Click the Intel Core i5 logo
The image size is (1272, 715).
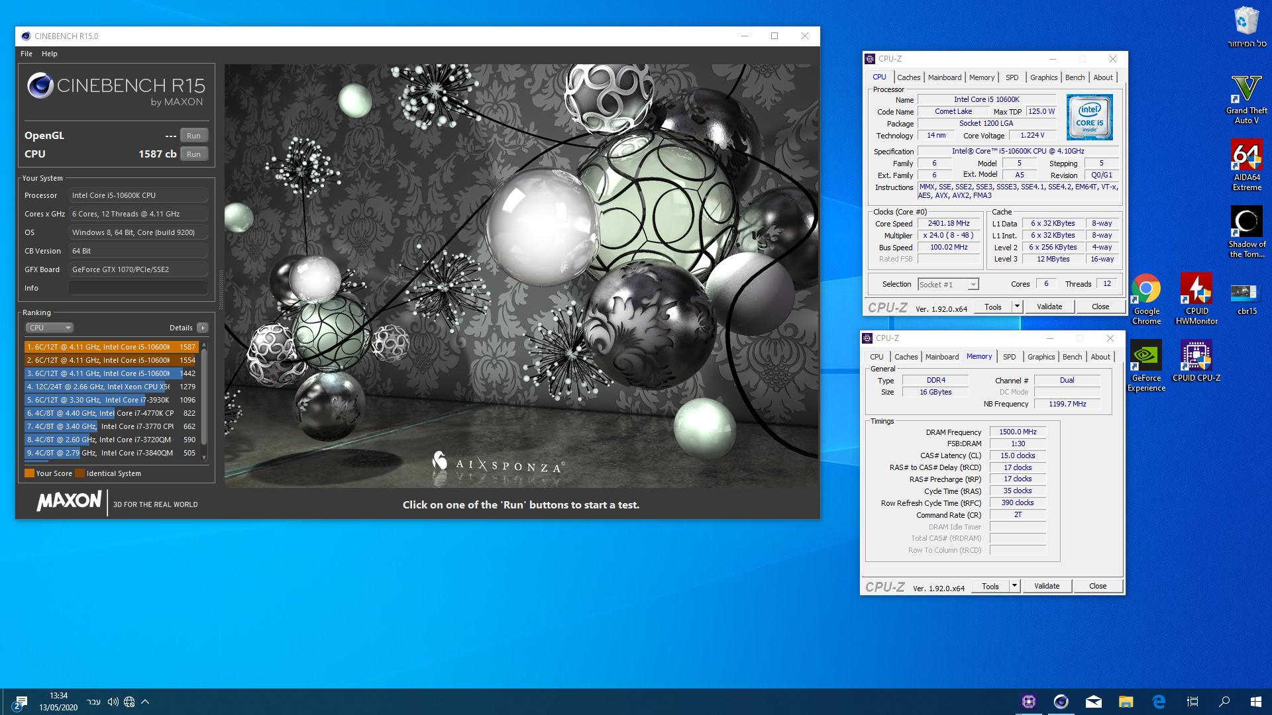click(1090, 117)
